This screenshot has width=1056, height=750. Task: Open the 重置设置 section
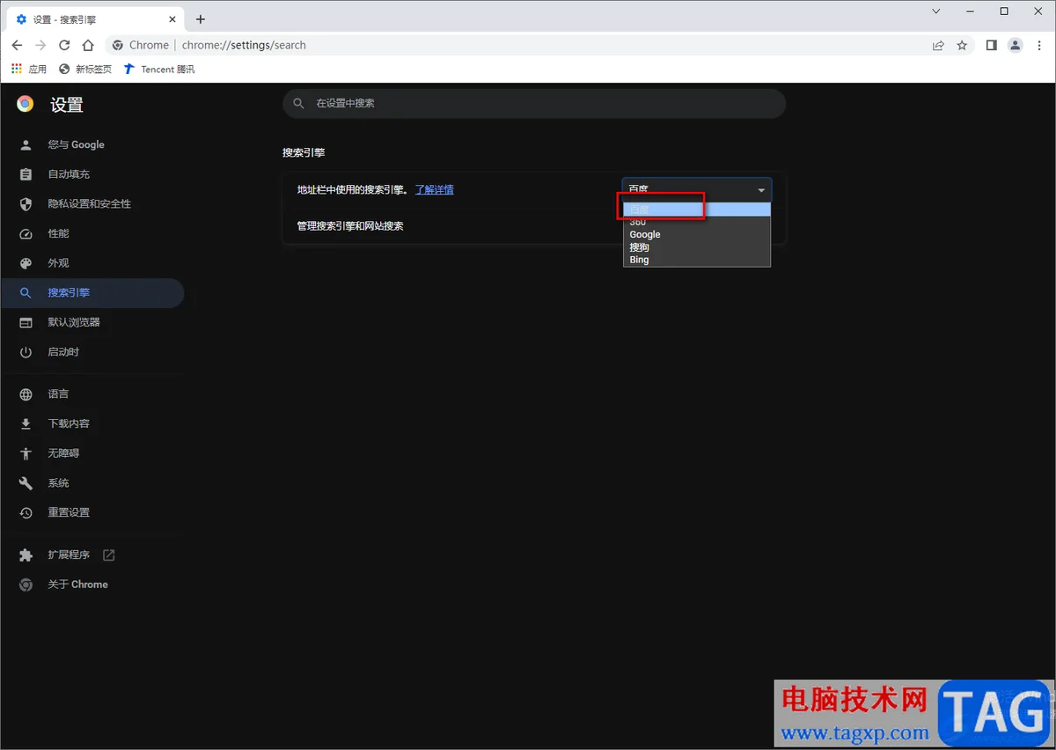tap(70, 512)
